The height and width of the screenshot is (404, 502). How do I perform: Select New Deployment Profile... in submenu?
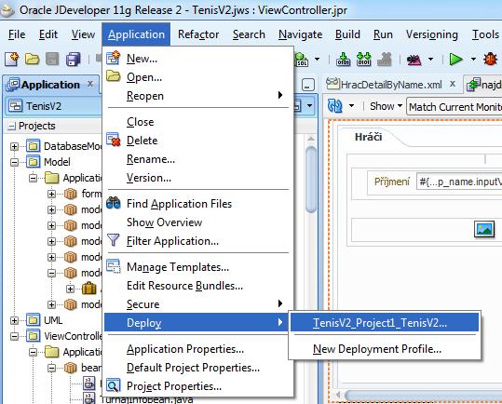(x=385, y=349)
